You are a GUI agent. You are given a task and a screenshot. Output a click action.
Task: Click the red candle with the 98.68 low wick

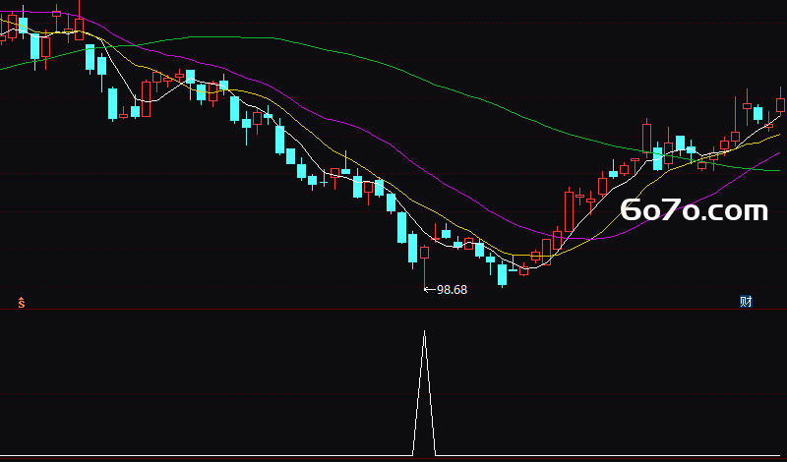[x=425, y=253]
